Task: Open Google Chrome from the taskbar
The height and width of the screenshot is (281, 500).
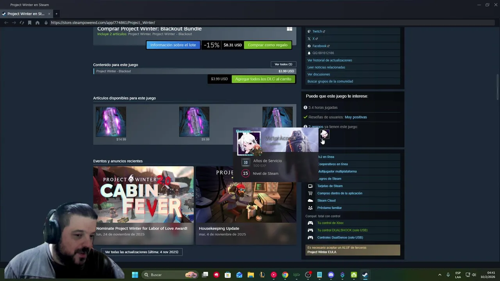Action: tap(285, 275)
